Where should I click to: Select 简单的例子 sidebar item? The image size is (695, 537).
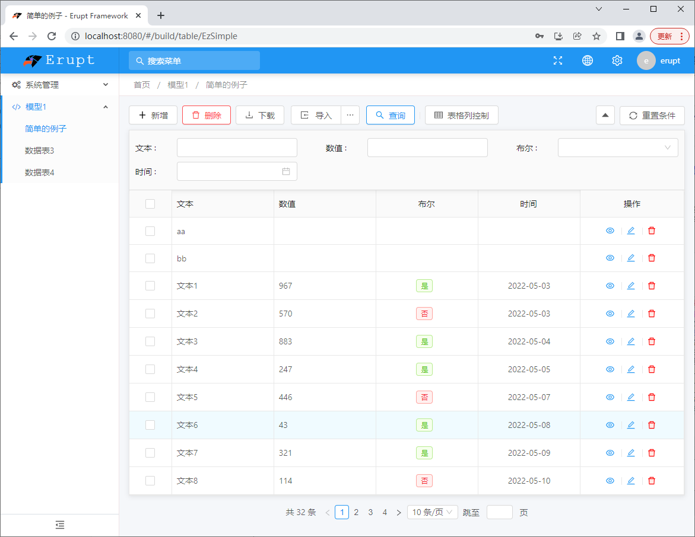point(46,129)
